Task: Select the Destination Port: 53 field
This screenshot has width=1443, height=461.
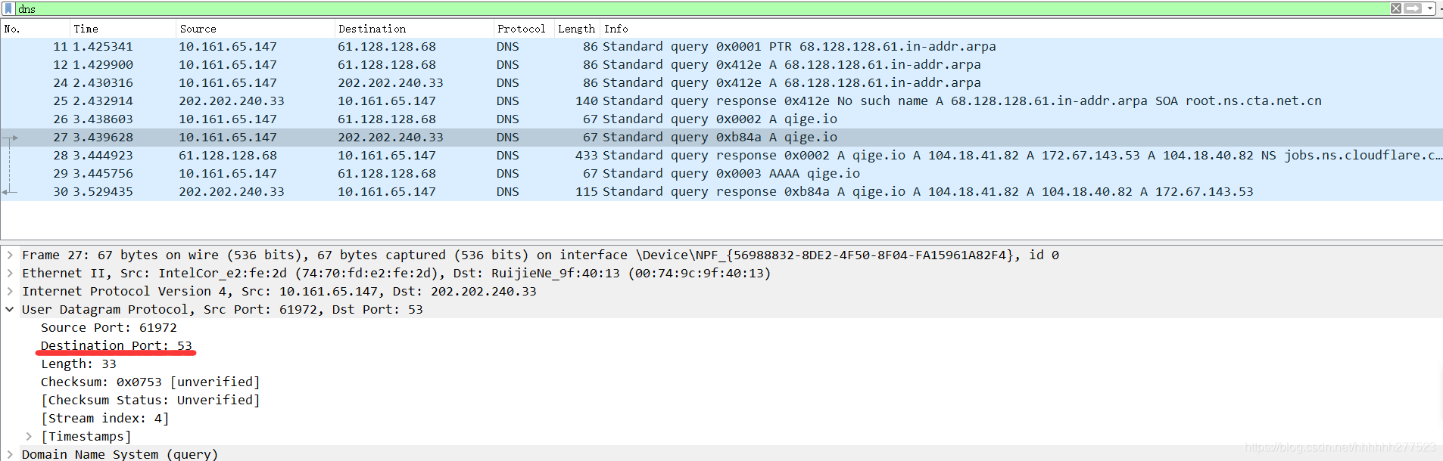Action: coord(117,346)
